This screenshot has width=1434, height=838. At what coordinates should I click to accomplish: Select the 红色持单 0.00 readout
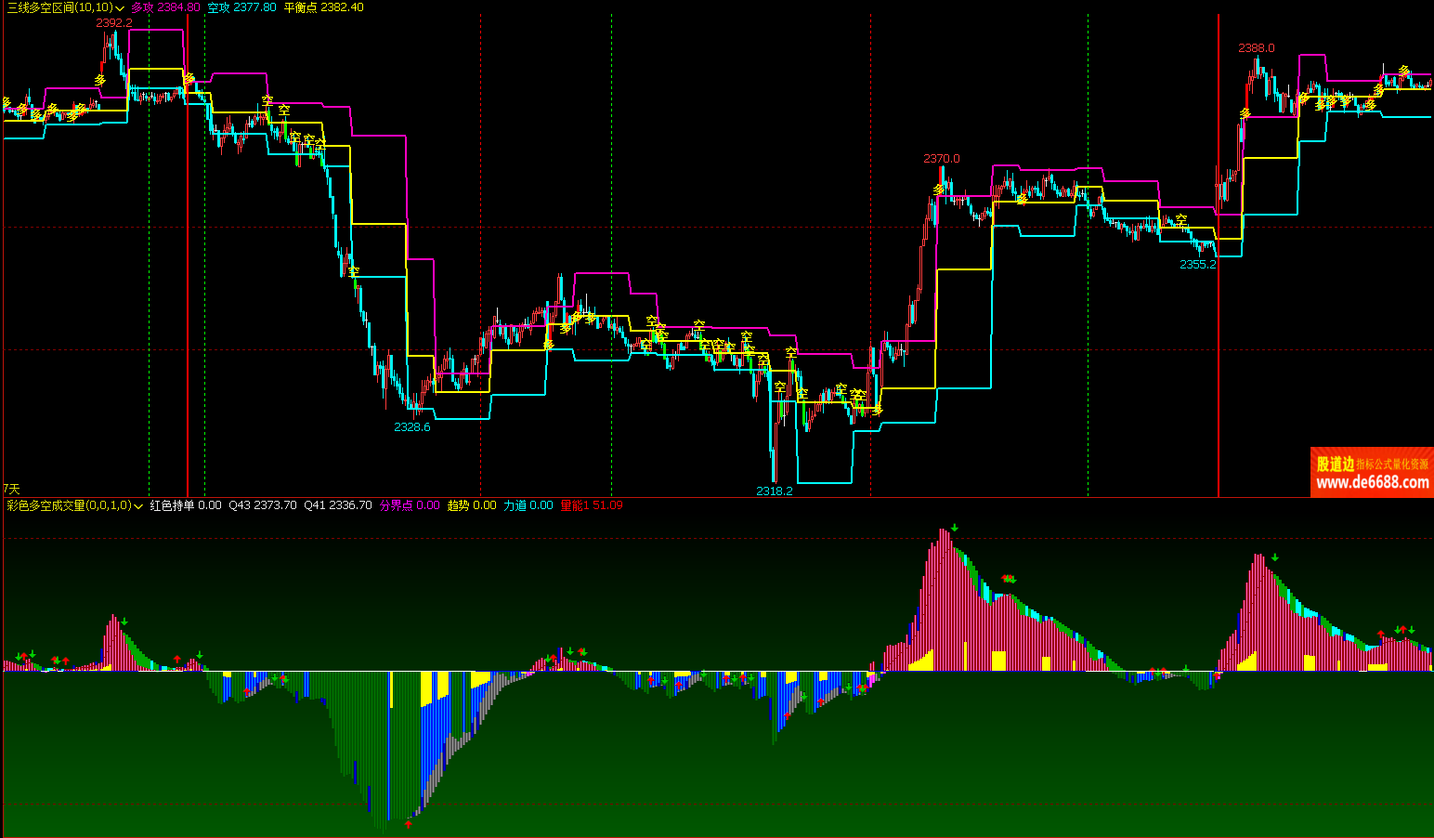[x=186, y=505]
